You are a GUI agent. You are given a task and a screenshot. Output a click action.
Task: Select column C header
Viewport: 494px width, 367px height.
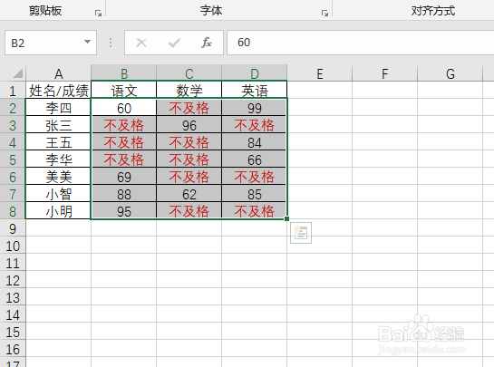[189, 73]
